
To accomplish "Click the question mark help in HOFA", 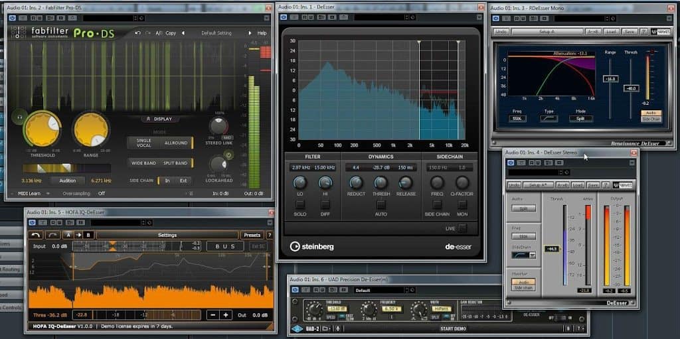I will click(x=269, y=235).
